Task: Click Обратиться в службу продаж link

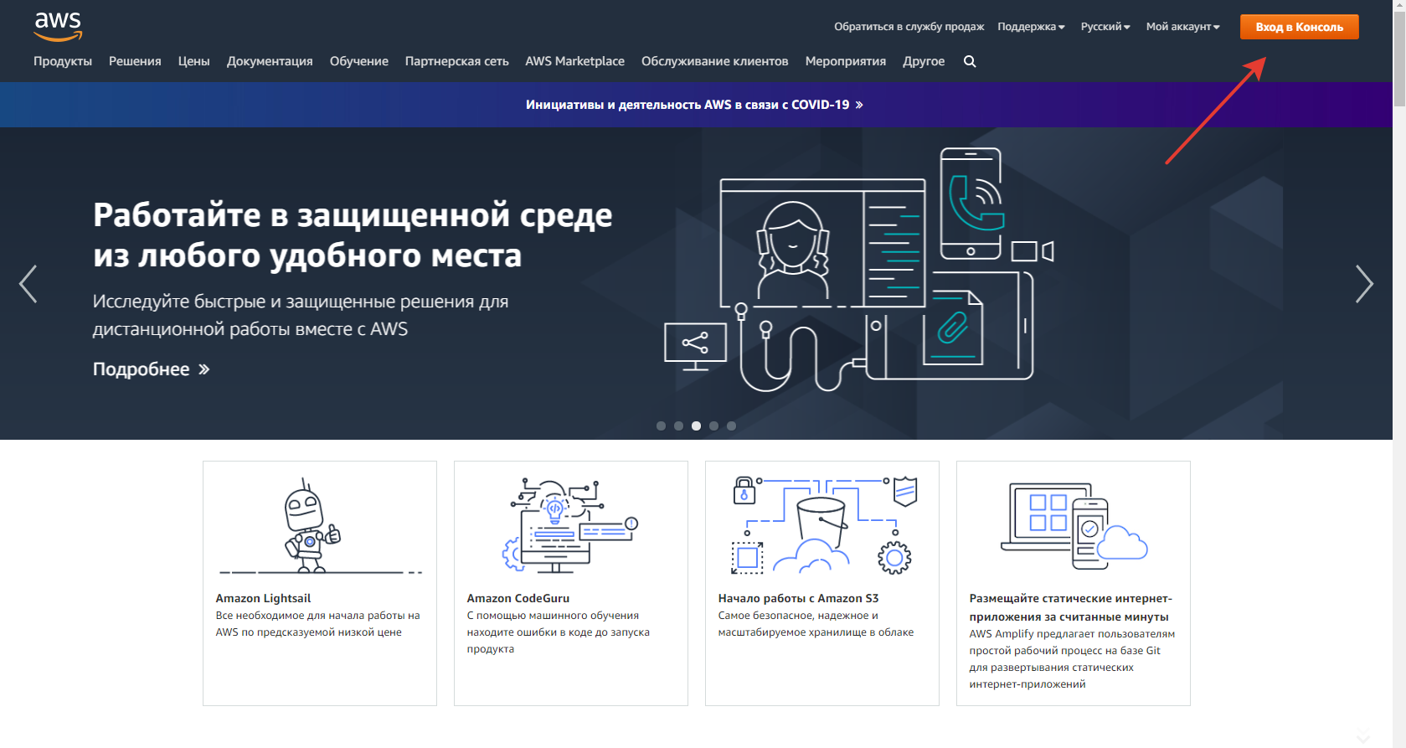Action: (x=909, y=27)
